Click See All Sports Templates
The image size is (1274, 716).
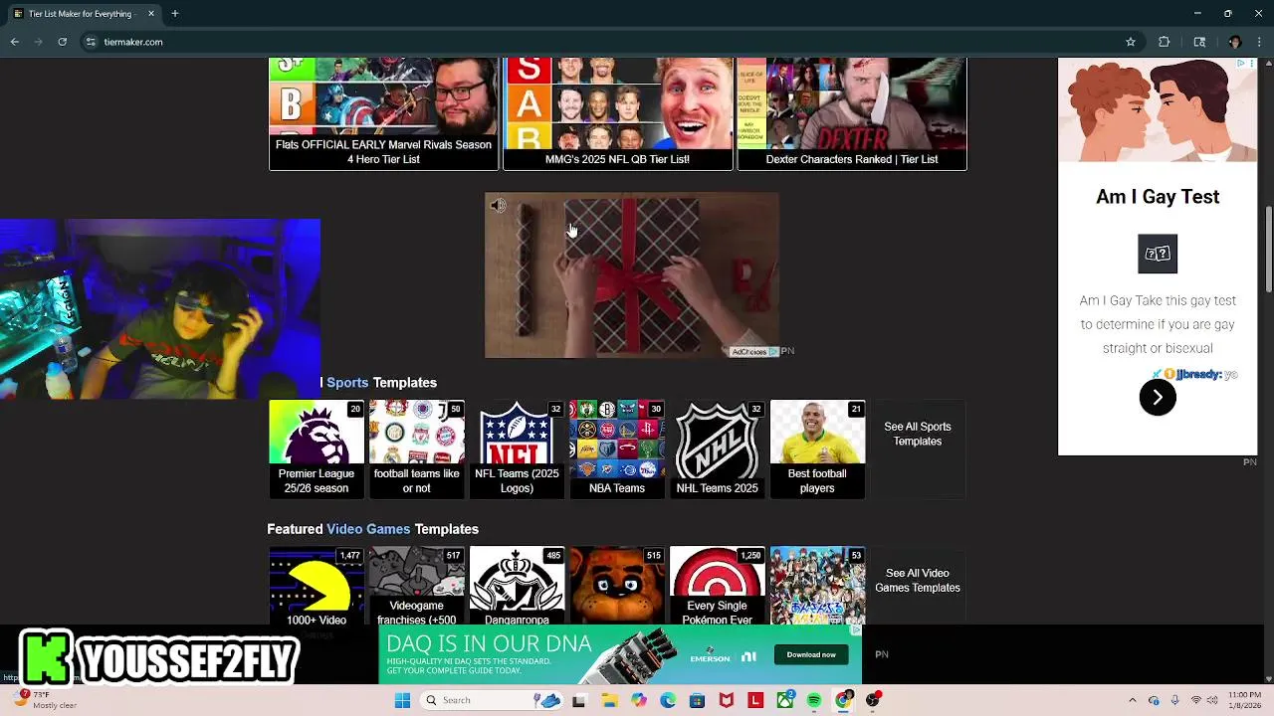pyautogui.click(x=918, y=434)
